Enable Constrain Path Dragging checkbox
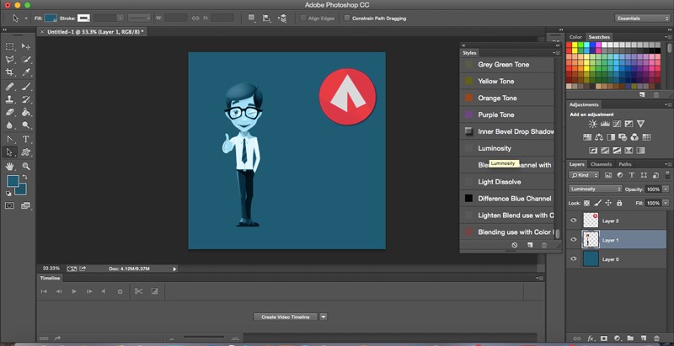Viewport: 674px width, 346px height. click(x=347, y=19)
